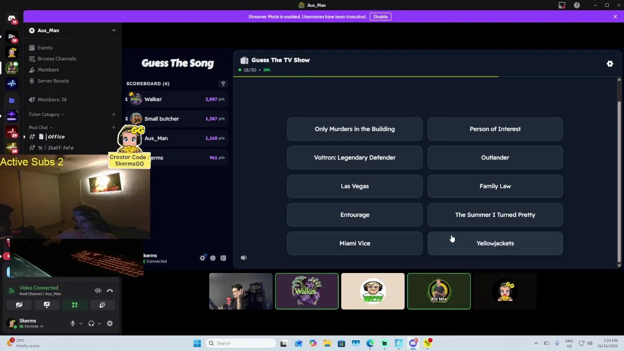624x351 pixels.
Task: Open the soundboard button in voice panel
Action: coord(102,305)
